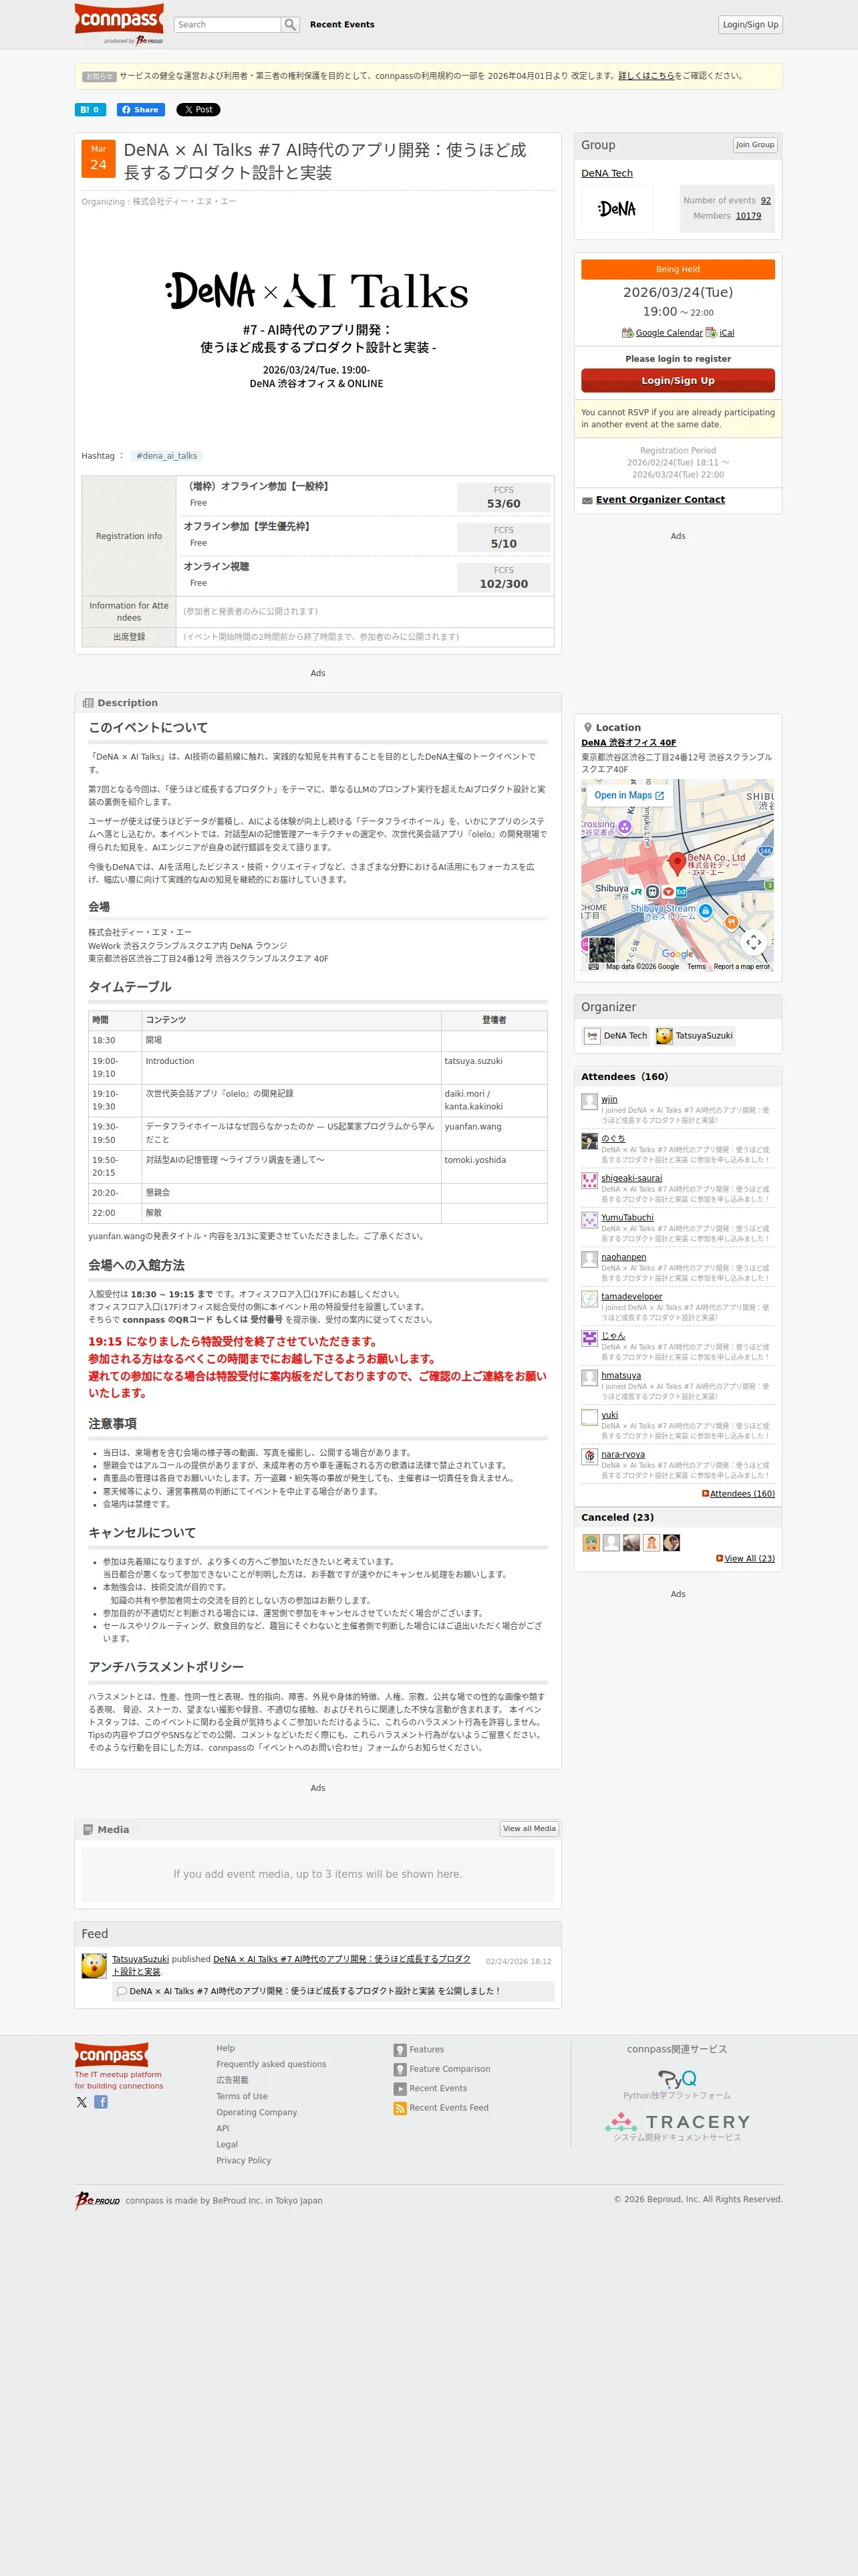Open nara-ryoya's attendee avatar

[589, 1457]
